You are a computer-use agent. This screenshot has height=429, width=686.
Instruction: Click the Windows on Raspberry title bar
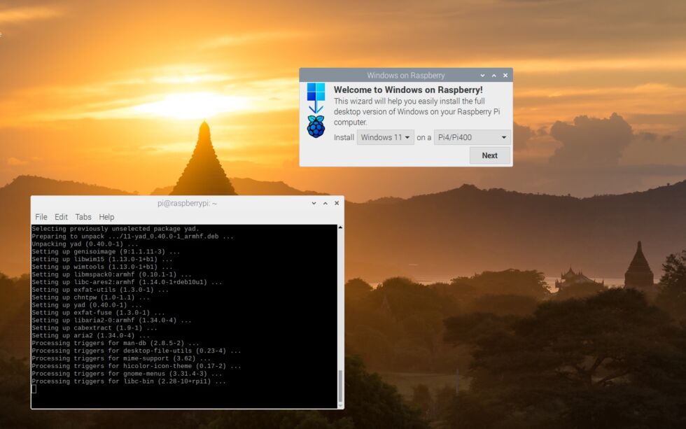[x=405, y=75]
